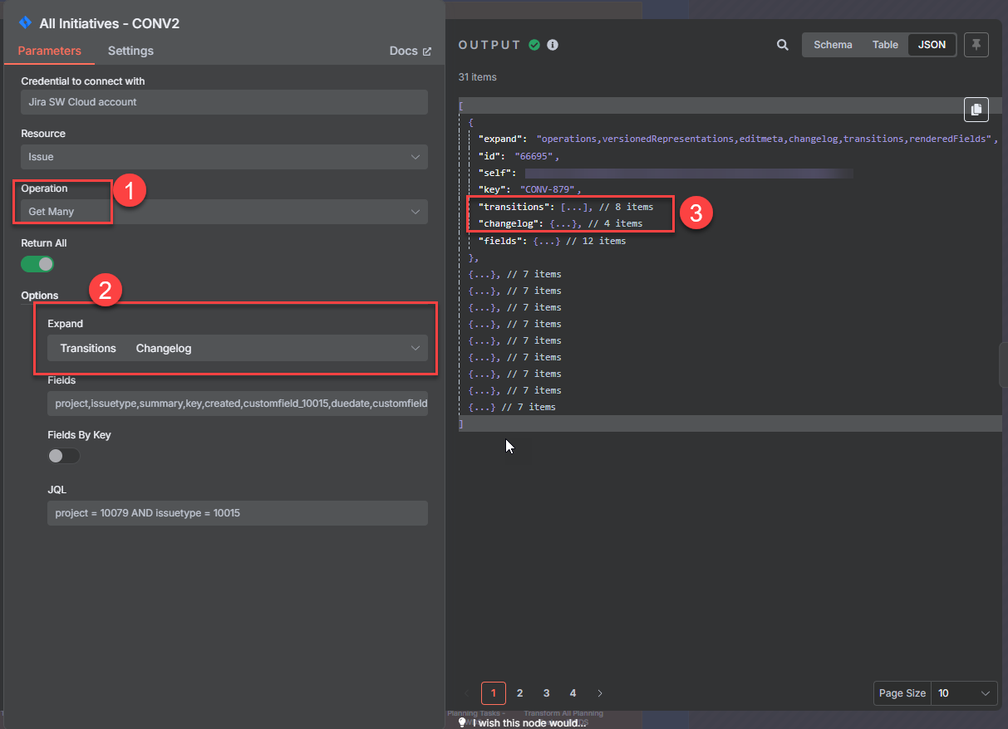Click the Fields input box
The height and width of the screenshot is (729, 1008).
point(238,404)
